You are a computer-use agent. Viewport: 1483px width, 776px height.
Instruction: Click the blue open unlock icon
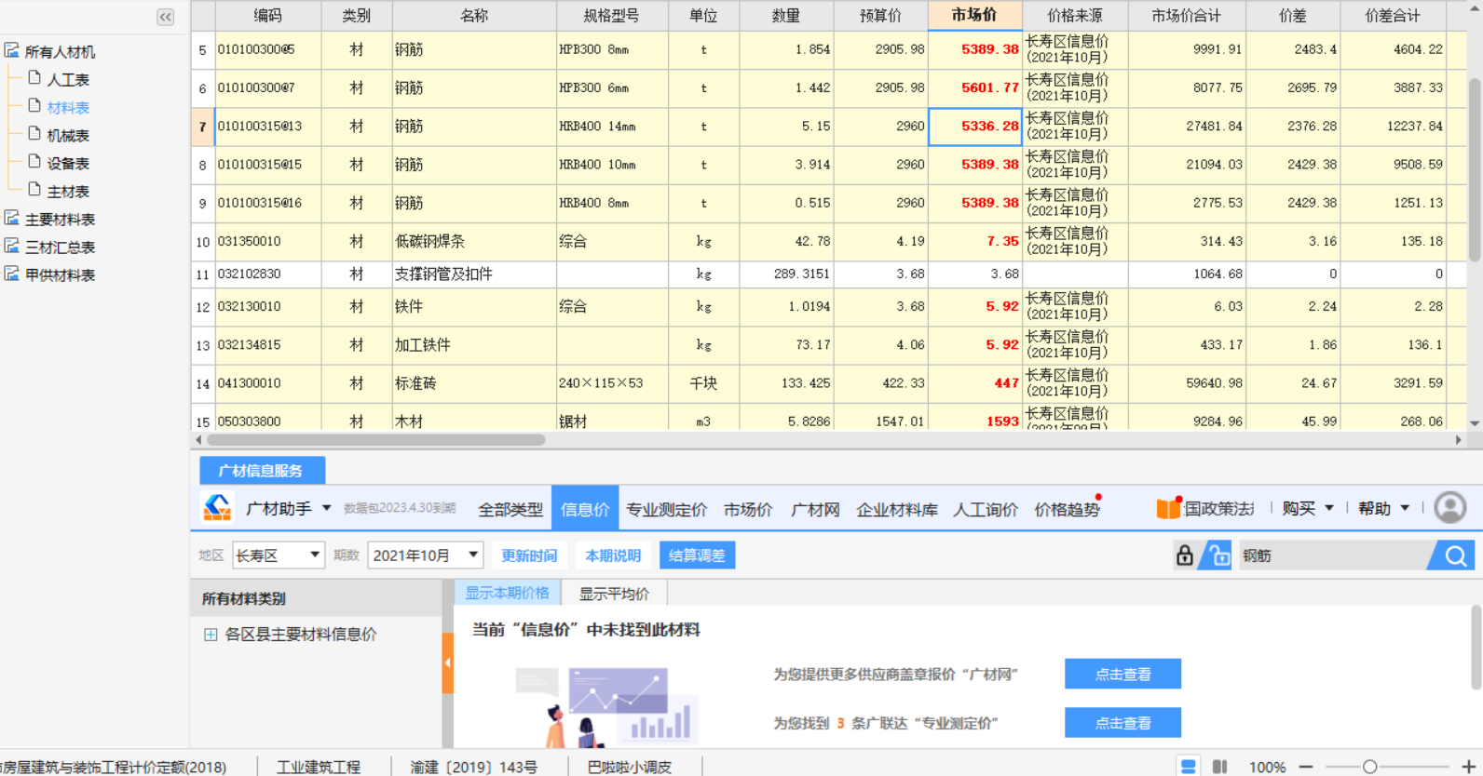(x=1217, y=555)
